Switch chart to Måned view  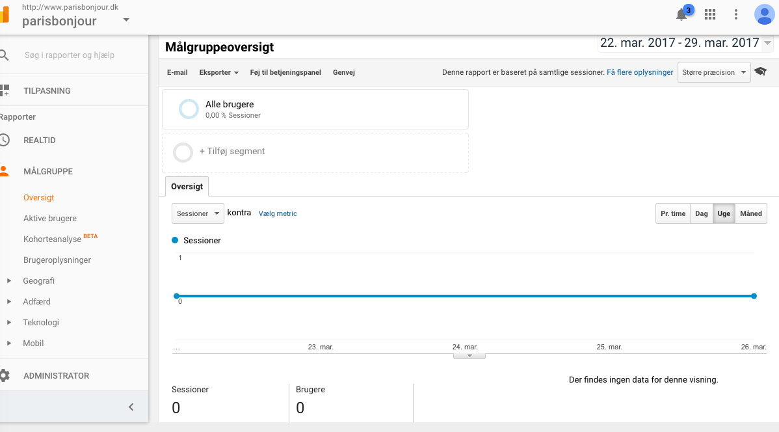click(x=750, y=213)
